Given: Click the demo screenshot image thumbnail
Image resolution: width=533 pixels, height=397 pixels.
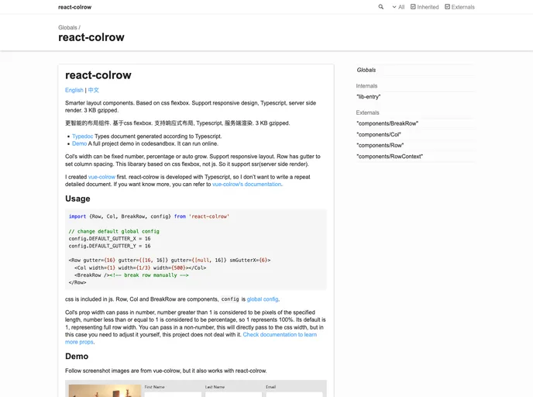Looking at the screenshot, I should 105,391.
